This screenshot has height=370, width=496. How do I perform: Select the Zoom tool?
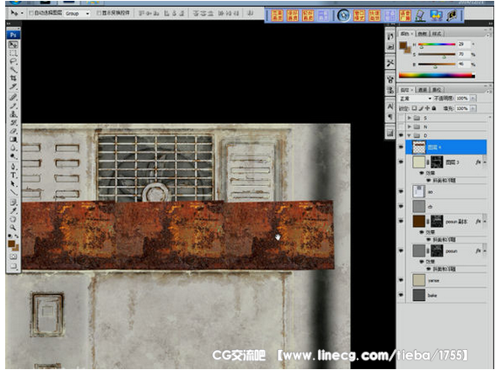[13, 227]
